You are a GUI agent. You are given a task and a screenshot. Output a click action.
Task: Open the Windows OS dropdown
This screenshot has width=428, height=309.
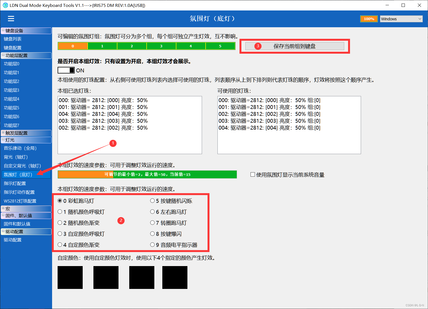pyautogui.click(x=401, y=19)
